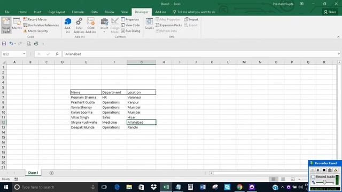
Task: Switch to the Review tab
Action: click(x=109, y=12)
